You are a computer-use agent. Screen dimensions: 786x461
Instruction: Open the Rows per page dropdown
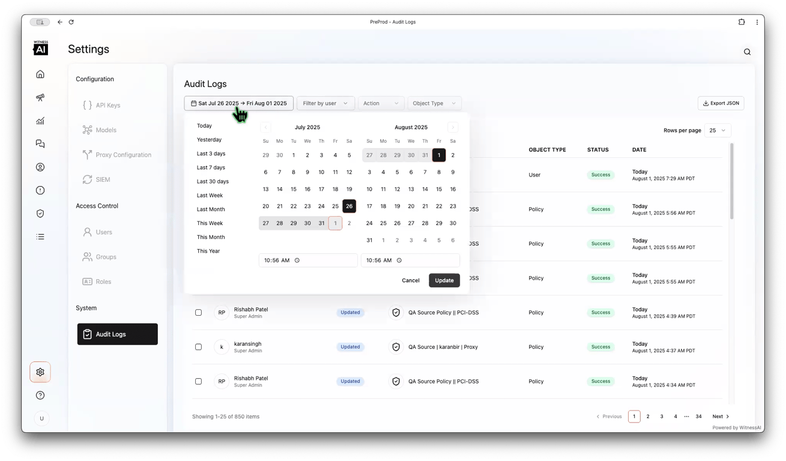(x=718, y=130)
